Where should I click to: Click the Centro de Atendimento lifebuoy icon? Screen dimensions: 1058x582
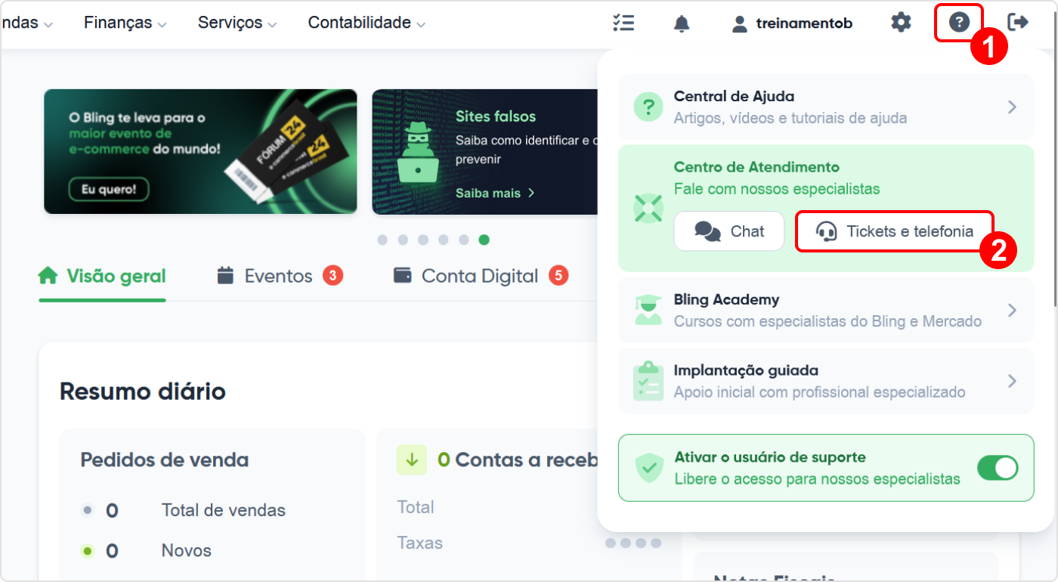click(648, 208)
